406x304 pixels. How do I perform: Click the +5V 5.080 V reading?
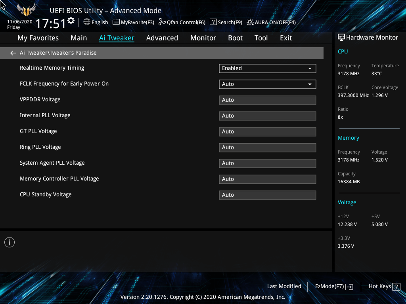[379, 224]
